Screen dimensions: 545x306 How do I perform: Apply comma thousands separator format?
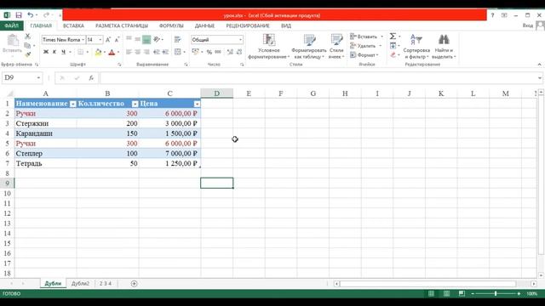click(x=218, y=52)
